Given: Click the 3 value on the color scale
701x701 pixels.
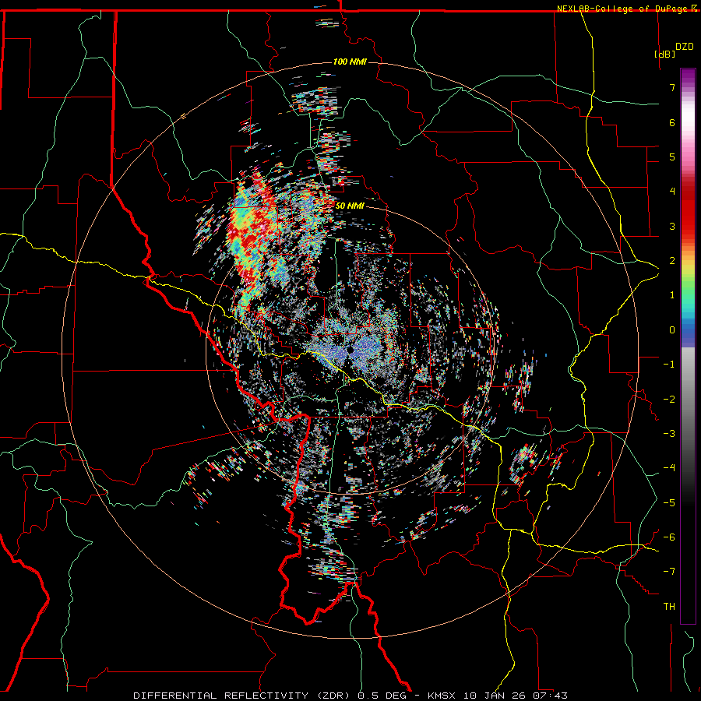Looking at the screenshot, I should 672,226.
